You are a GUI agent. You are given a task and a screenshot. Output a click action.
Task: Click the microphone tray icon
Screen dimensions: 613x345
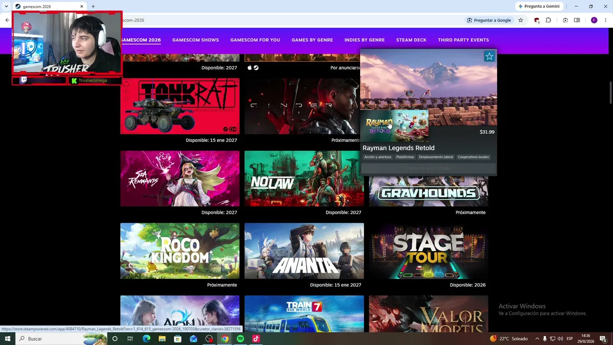click(x=545, y=339)
